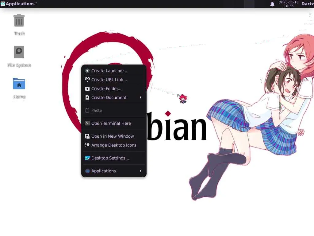Click the small red-haired chibi character
This screenshot has height=236, width=314.
183,99
